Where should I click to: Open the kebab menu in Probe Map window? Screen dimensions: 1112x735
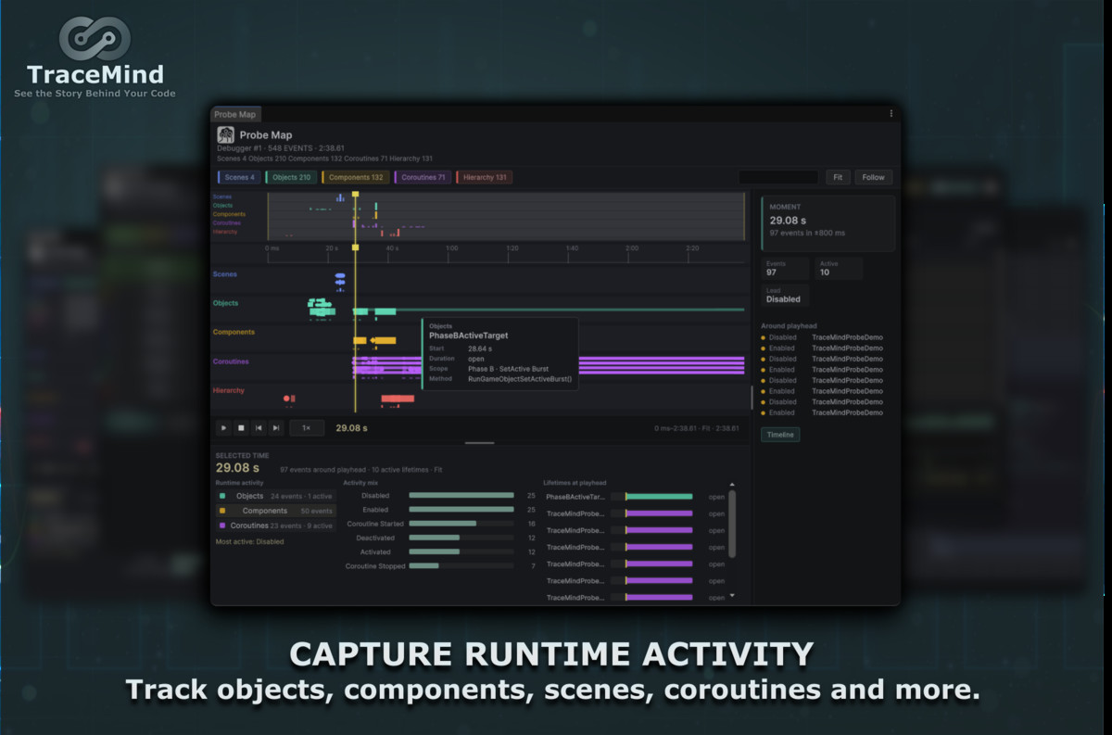891,114
